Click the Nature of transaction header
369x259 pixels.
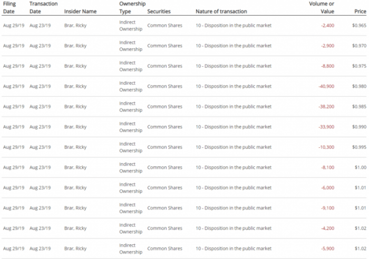pos(221,11)
